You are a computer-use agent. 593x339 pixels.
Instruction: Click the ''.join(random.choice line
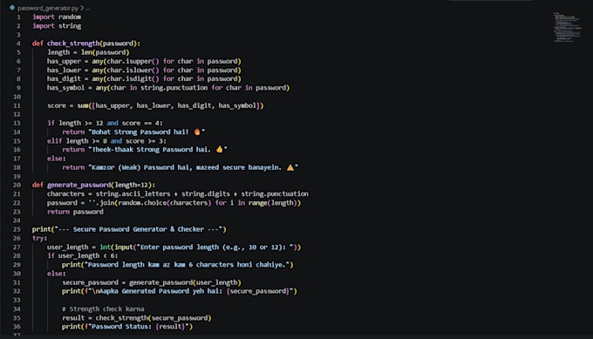tap(174, 203)
